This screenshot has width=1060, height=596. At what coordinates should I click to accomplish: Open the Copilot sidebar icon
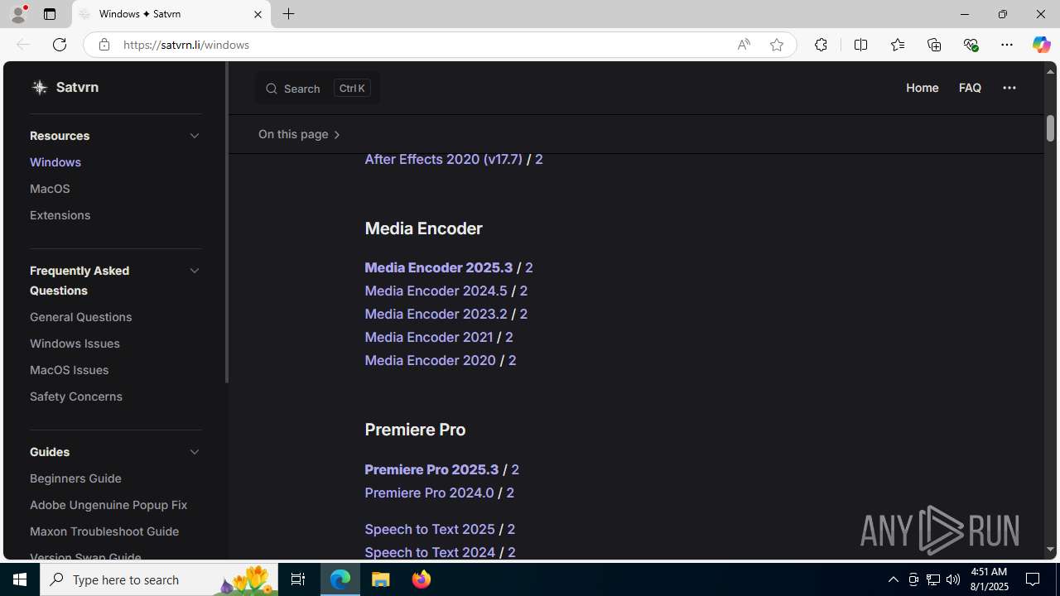[1041, 45]
